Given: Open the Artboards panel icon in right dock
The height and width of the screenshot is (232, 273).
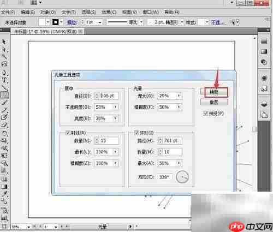Looking at the screenshot, I should pos(264,115).
